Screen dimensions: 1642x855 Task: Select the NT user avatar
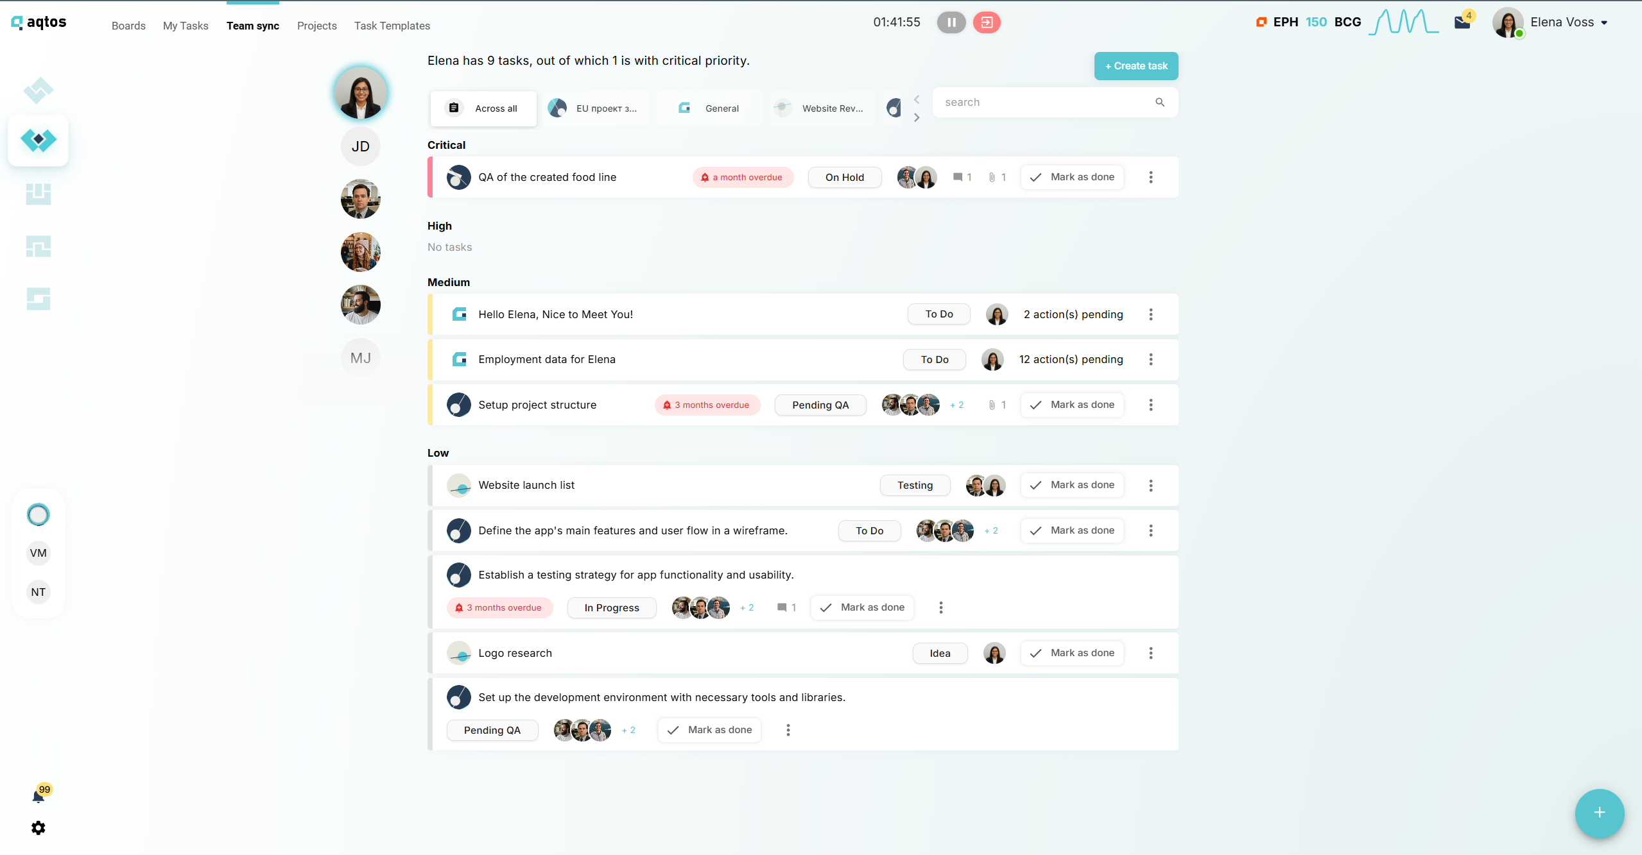point(39,592)
